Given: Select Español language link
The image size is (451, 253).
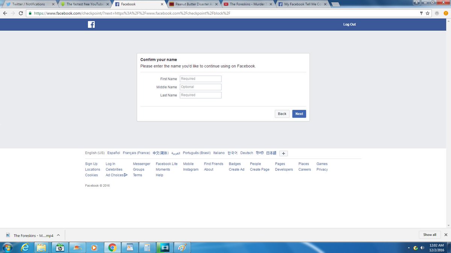Looking at the screenshot, I should [114, 153].
